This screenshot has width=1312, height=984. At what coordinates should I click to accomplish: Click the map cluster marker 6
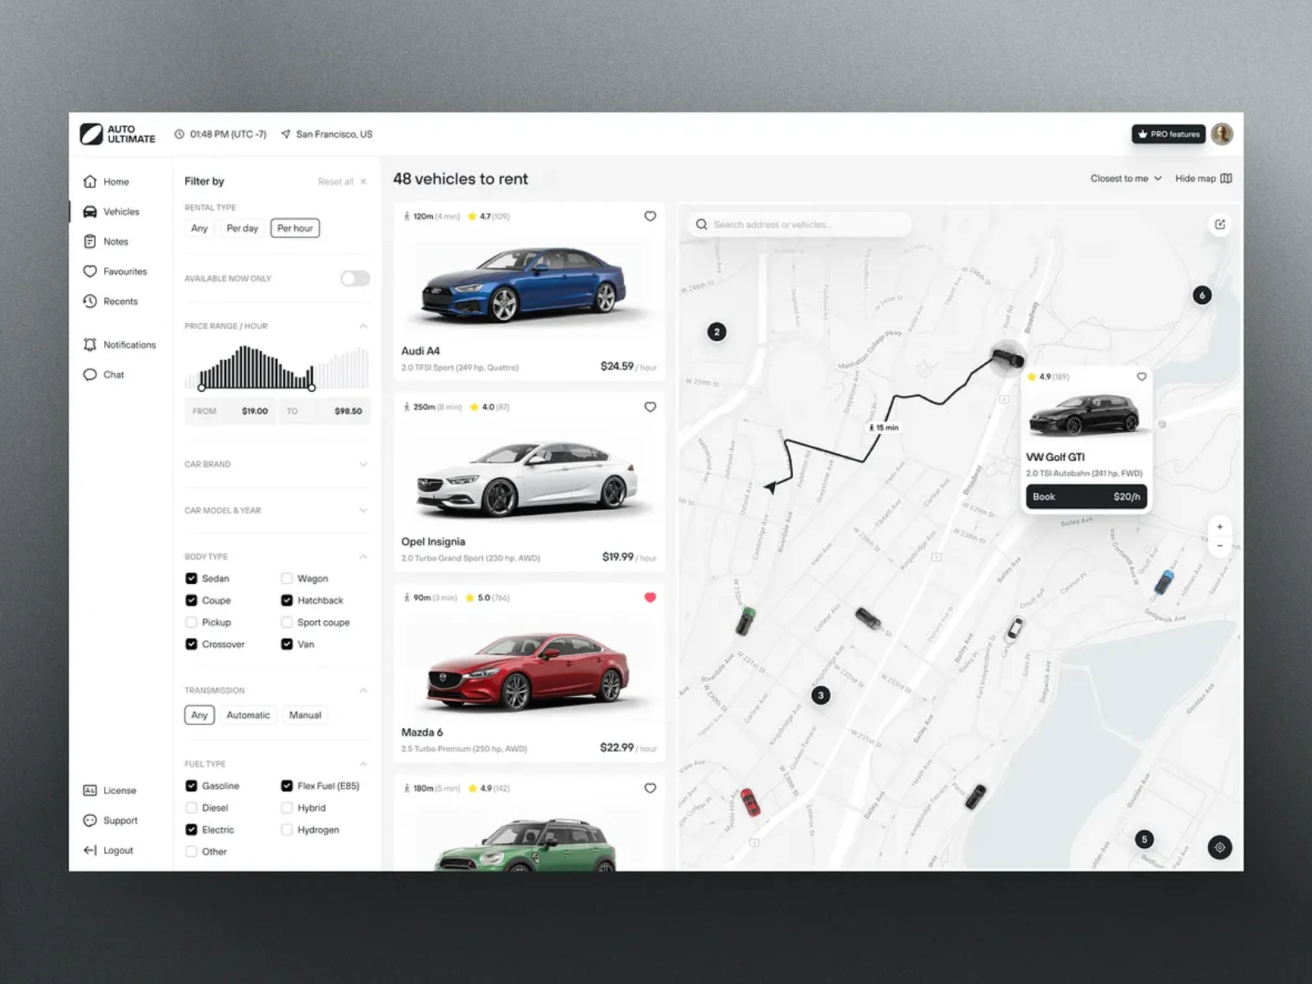click(x=1202, y=295)
